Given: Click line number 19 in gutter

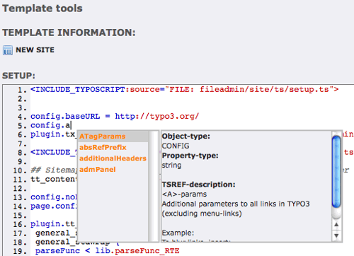Looking at the screenshot, I should [20, 251].
